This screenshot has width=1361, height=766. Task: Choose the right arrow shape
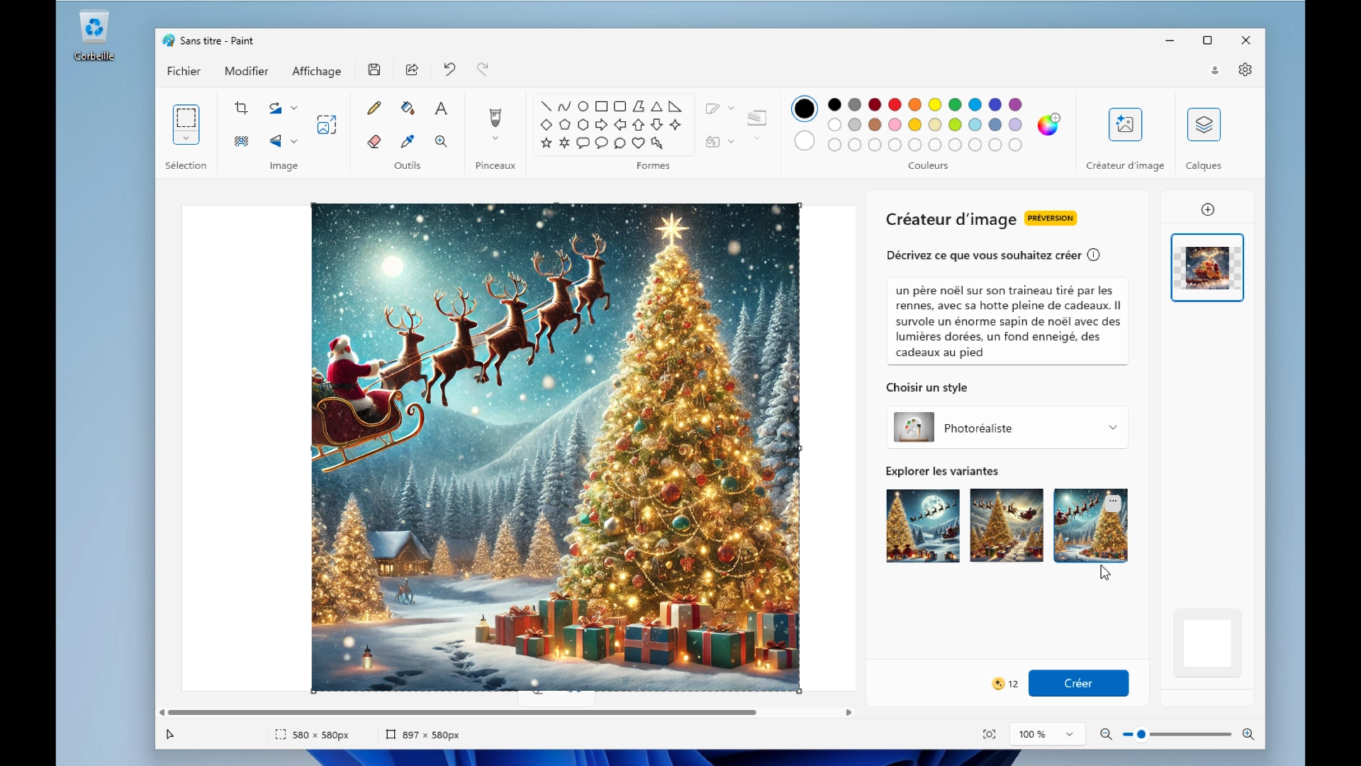coord(601,125)
